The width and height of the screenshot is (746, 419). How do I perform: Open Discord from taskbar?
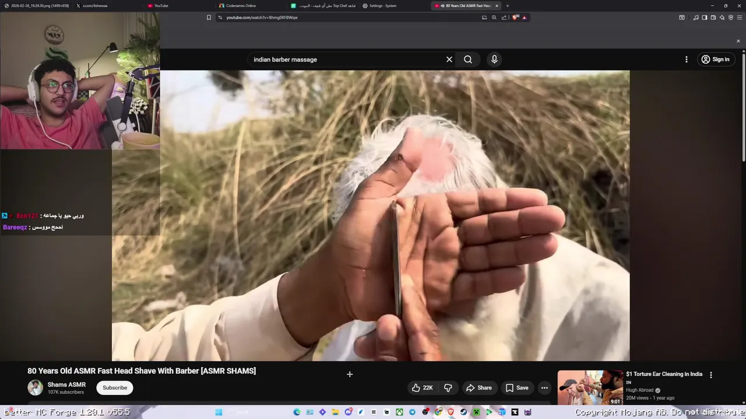point(349,412)
